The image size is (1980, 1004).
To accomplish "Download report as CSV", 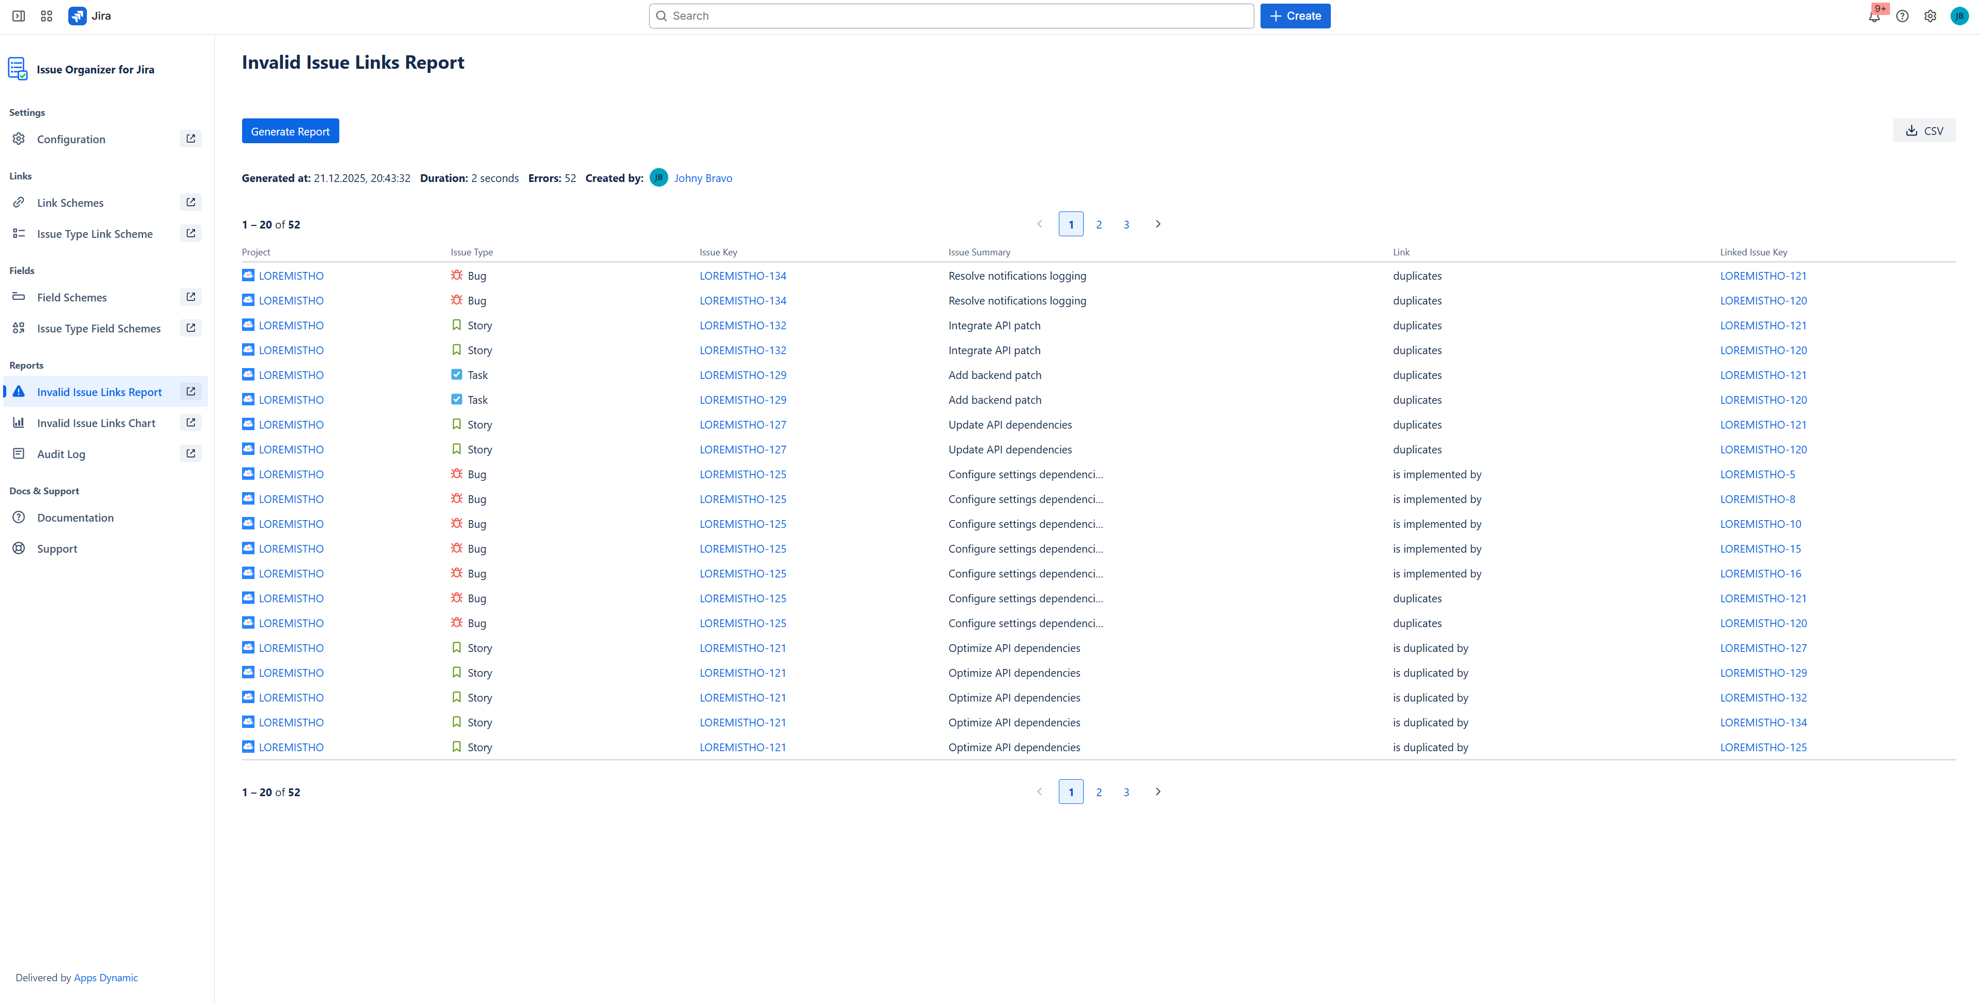I will (x=1924, y=131).
